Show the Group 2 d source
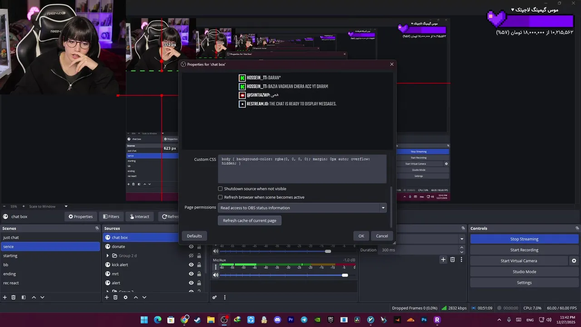This screenshot has height=327, width=581. point(191,256)
